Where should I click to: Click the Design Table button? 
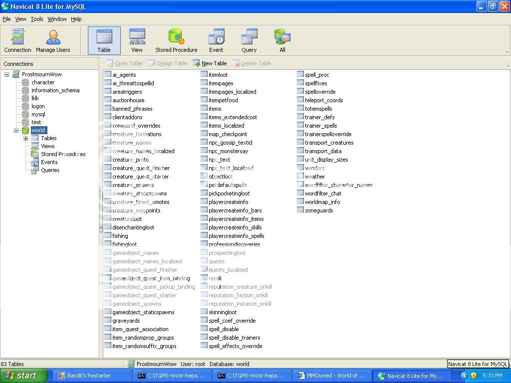(168, 63)
